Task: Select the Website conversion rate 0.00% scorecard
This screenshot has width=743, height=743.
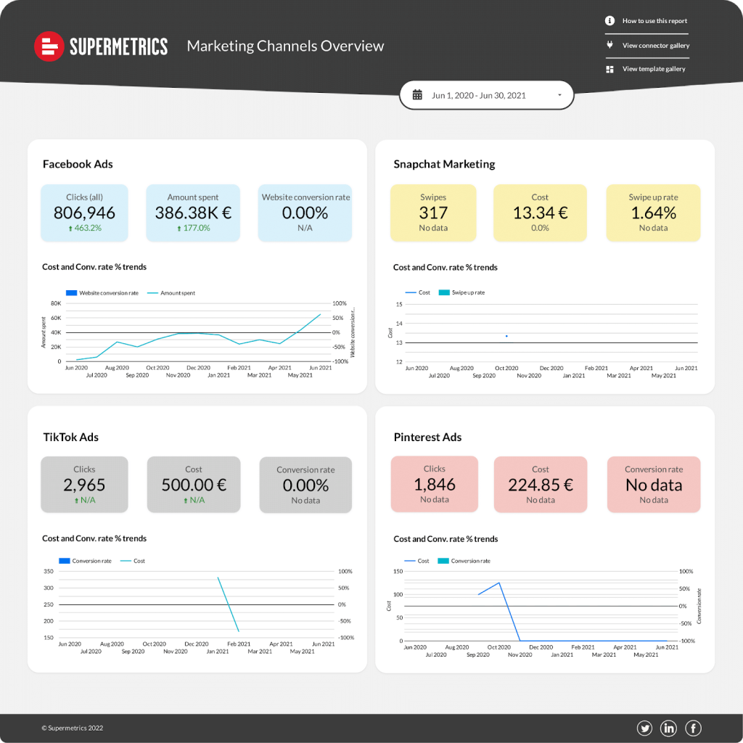Action: point(305,213)
